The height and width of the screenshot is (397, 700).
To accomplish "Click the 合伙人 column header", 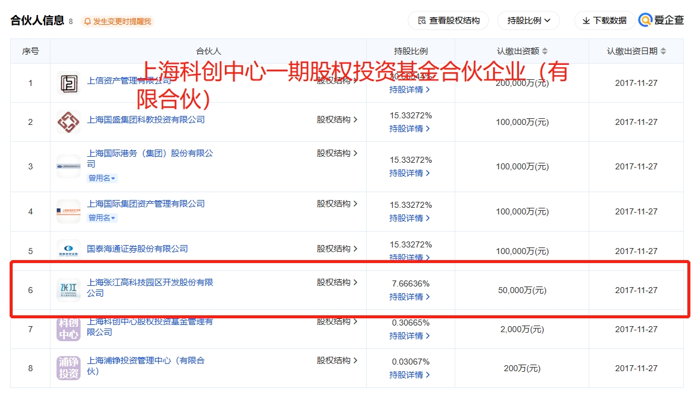I will click(209, 51).
